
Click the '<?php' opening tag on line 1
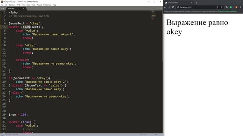point(13,12)
